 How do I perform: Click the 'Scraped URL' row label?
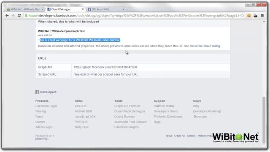(x=47, y=74)
